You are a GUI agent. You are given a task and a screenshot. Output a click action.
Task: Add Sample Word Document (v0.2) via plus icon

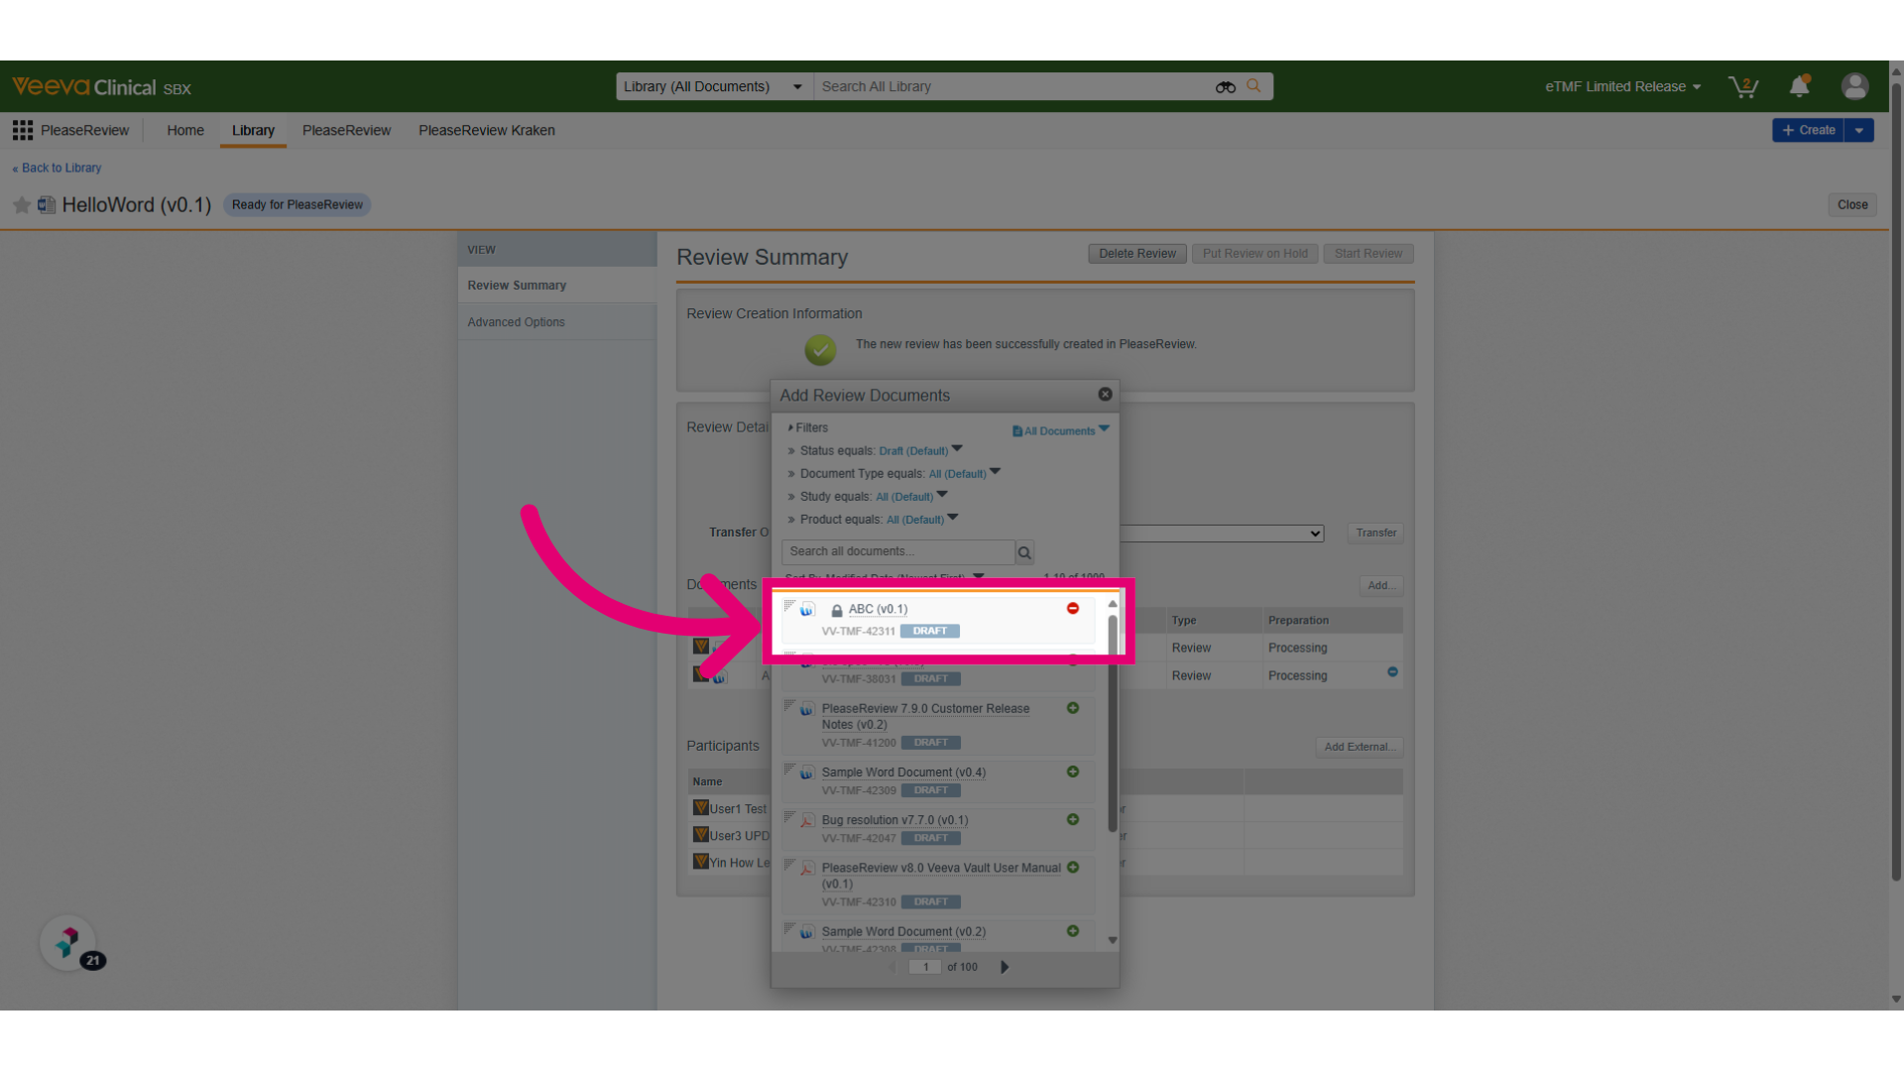tap(1072, 931)
